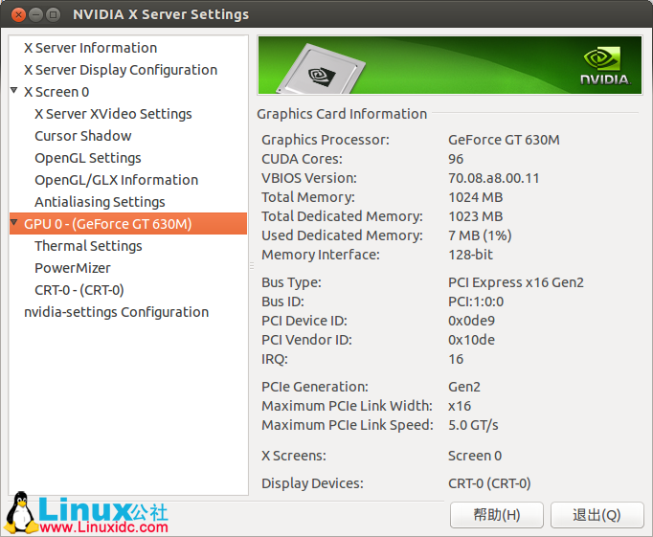Click the 退出(Q) quit button

[x=597, y=515]
